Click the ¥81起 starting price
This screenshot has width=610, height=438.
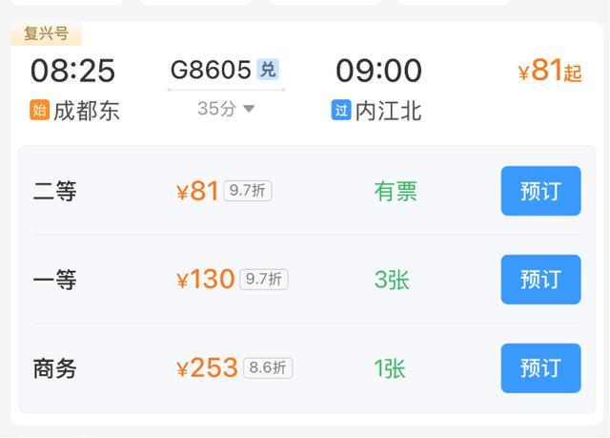click(x=549, y=71)
